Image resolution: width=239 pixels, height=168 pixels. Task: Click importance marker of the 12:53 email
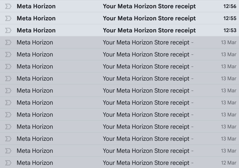8,30
